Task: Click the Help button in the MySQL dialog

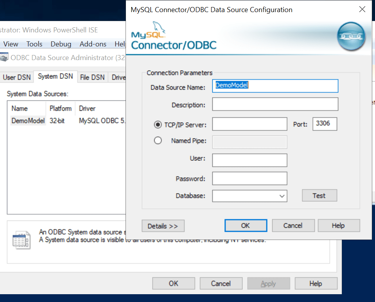Action: (339, 225)
